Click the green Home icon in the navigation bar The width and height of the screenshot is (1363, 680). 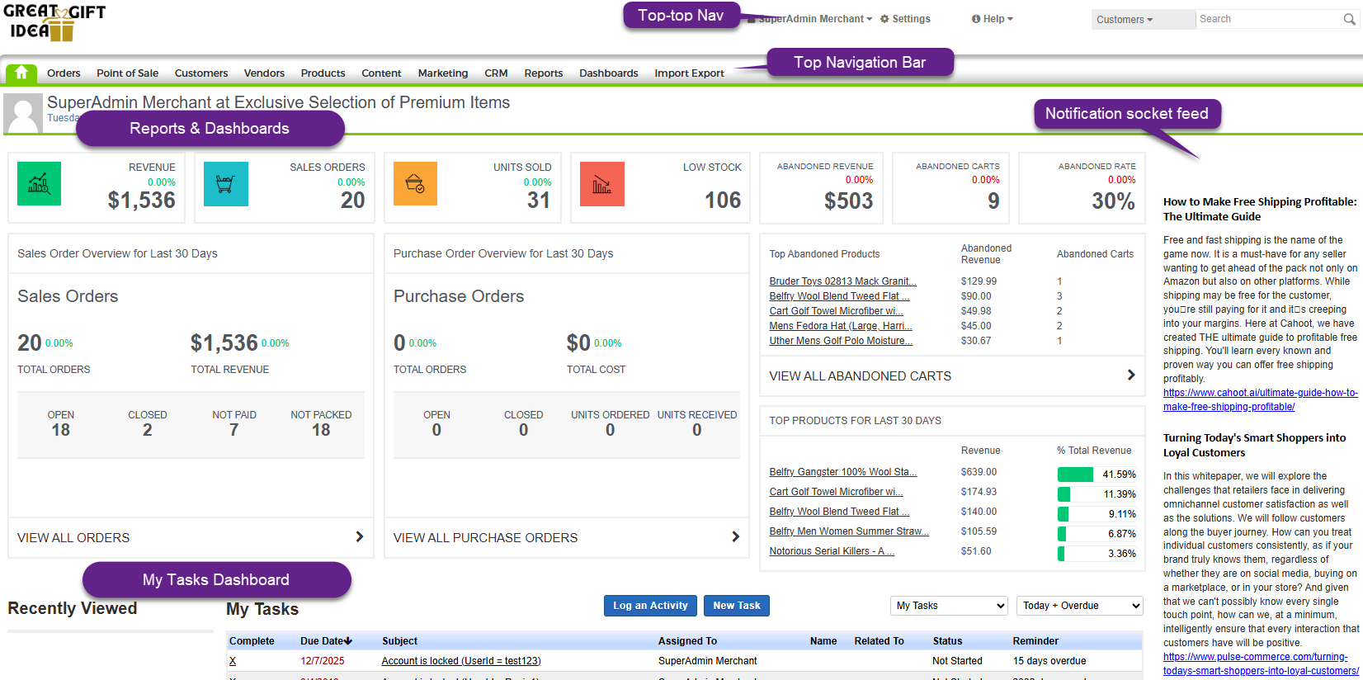tap(21, 73)
